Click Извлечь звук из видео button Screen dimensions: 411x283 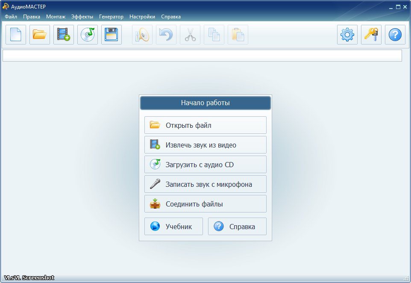pyautogui.click(x=205, y=145)
